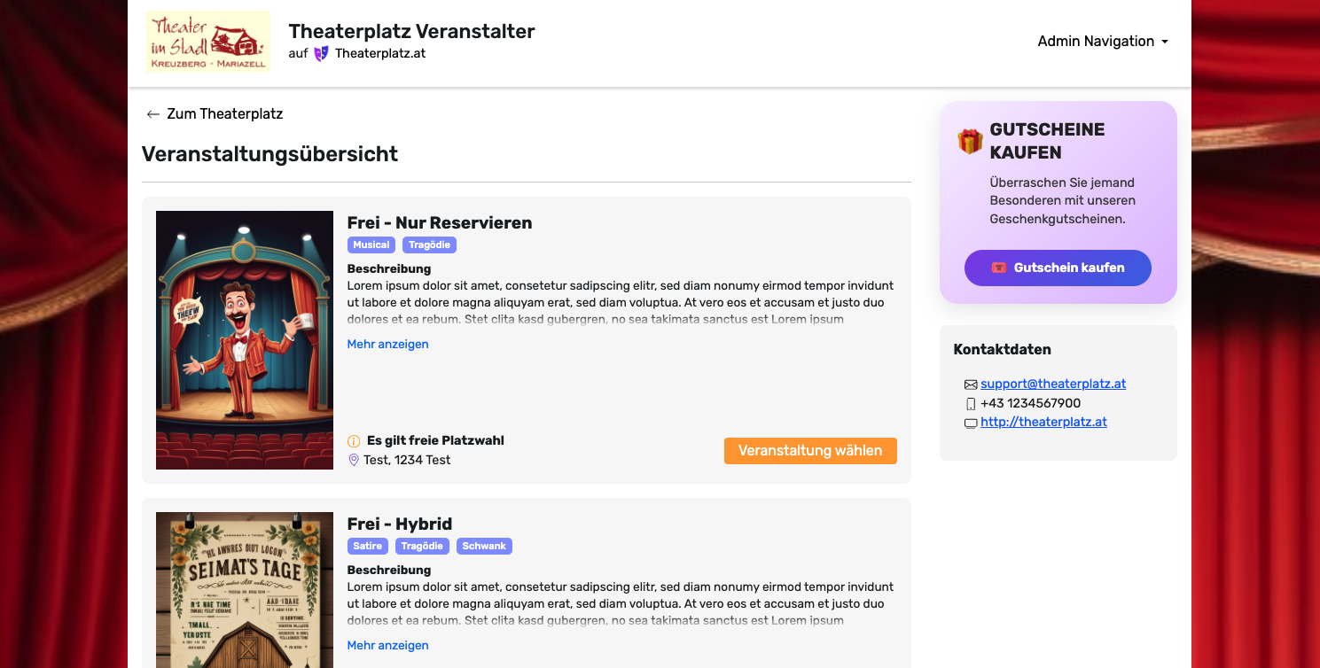Screen dimensions: 1320x668
Task: Click the Frei - Nur Reservieren poster image
Action: click(245, 340)
